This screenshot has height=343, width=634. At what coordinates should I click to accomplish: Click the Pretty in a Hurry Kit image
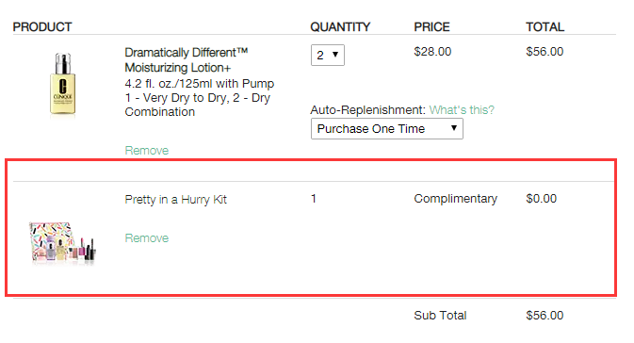[62, 242]
